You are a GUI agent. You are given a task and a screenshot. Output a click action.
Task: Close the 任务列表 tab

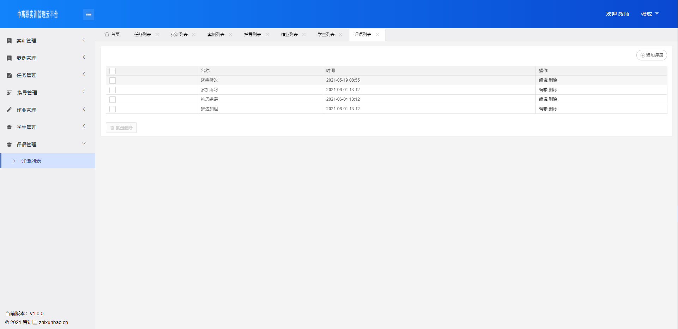point(157,35)
